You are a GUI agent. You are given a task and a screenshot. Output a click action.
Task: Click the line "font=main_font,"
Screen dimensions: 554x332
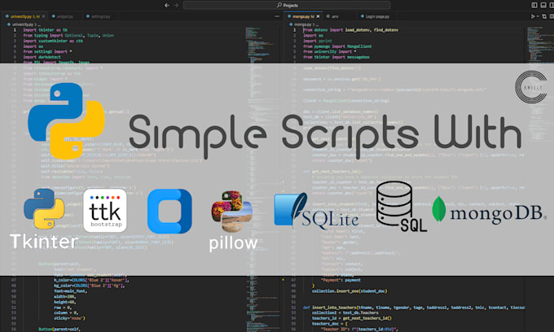pyautogui.click(x=70, y=291)
